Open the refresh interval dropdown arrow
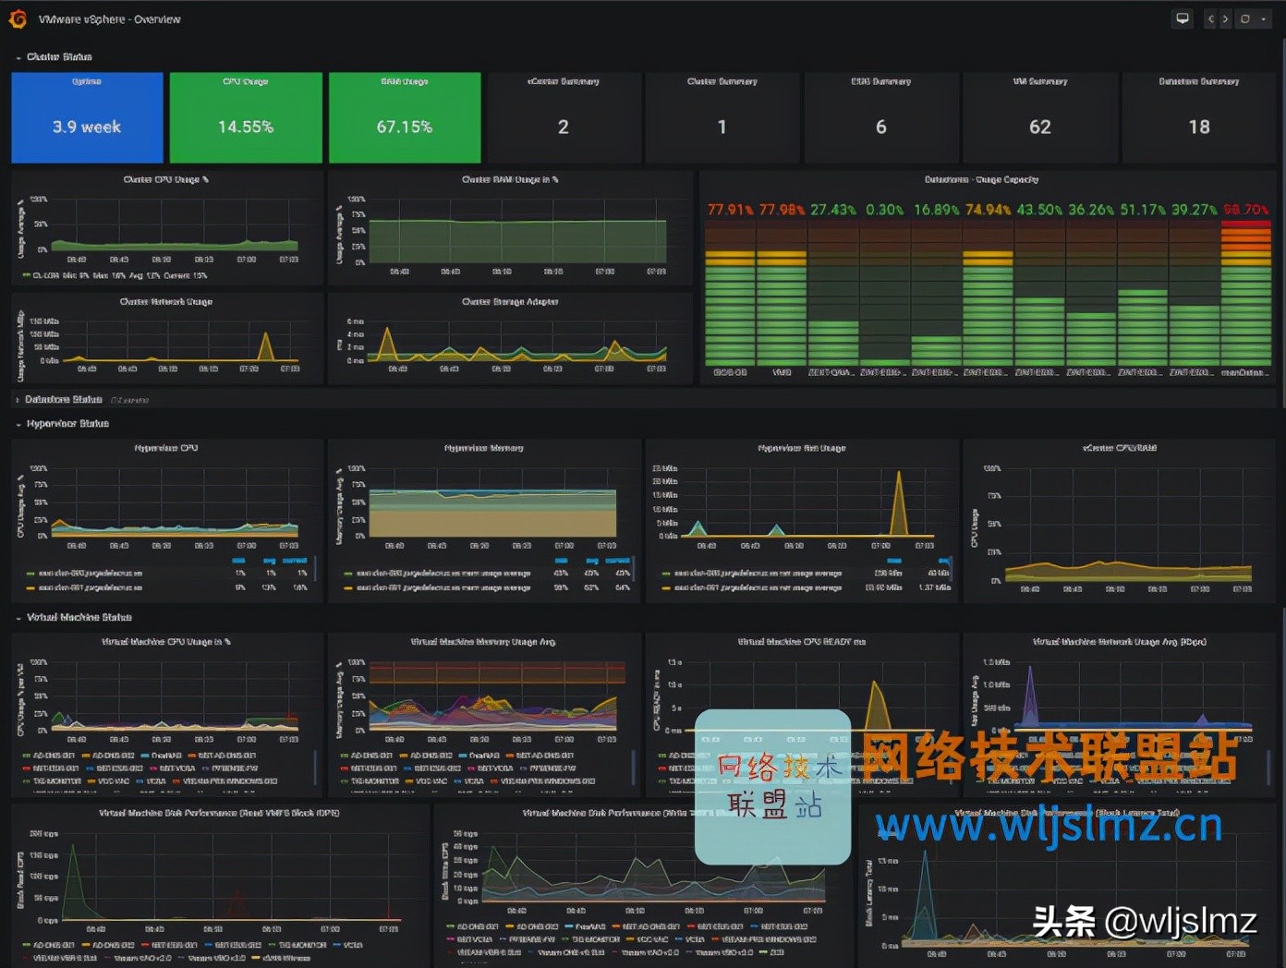 (1264, 18)
